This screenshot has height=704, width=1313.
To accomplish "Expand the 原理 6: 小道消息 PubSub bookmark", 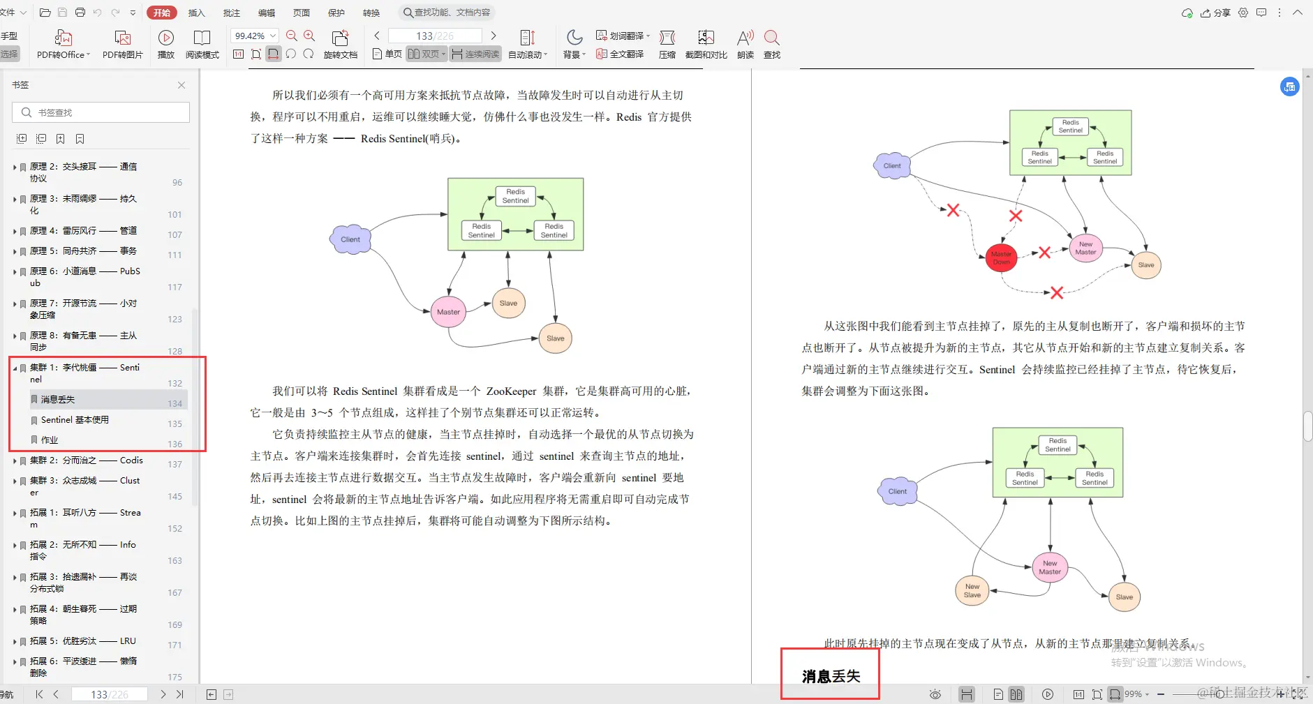I will (14, 271).
